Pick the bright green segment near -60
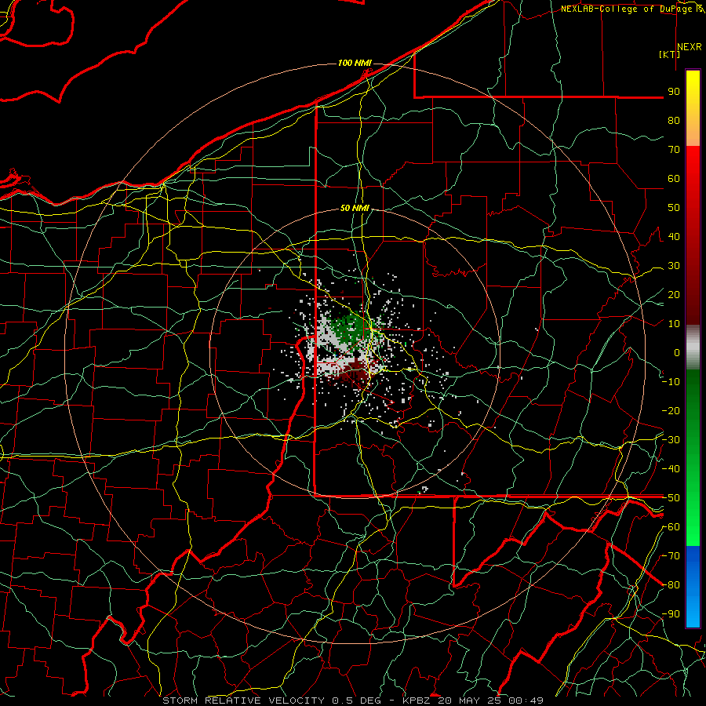Screen dimensions: 706x706 coord(693,529)
